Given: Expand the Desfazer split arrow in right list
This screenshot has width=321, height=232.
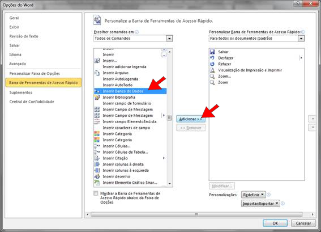Looking at the screenshot, I should point(301,58).
